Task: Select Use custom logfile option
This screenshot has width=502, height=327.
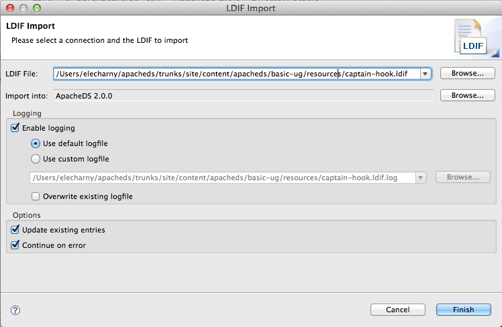Action: tap(36, 159)
